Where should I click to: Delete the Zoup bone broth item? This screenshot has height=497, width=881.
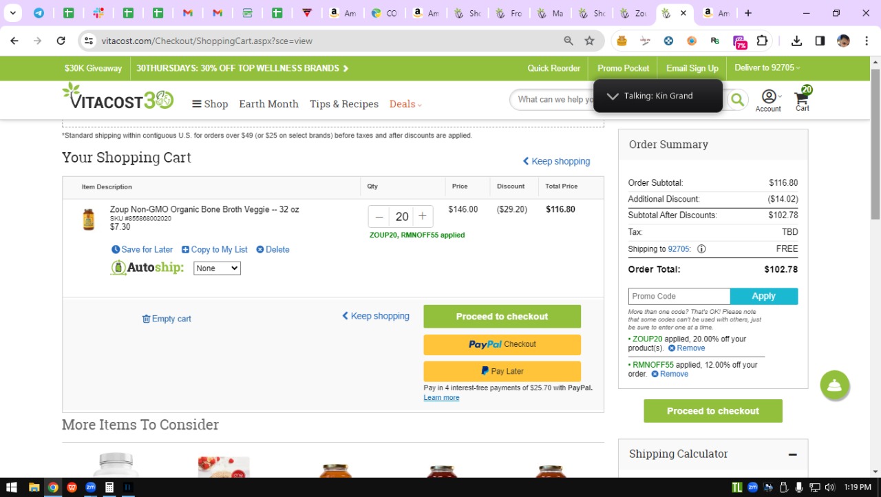click(273, 249)
